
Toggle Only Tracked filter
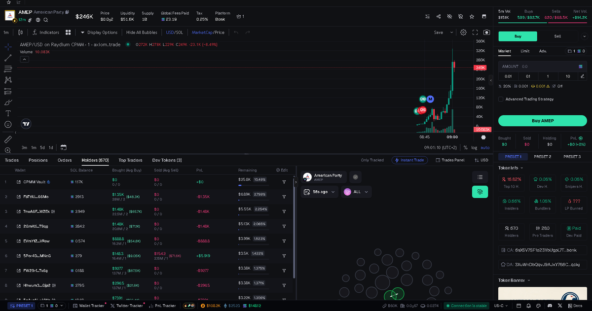pos(372,160)
